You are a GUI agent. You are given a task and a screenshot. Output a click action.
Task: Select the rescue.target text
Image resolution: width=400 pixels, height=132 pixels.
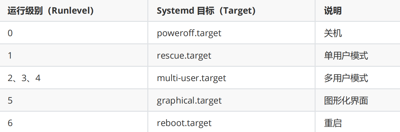coord(184,55)
